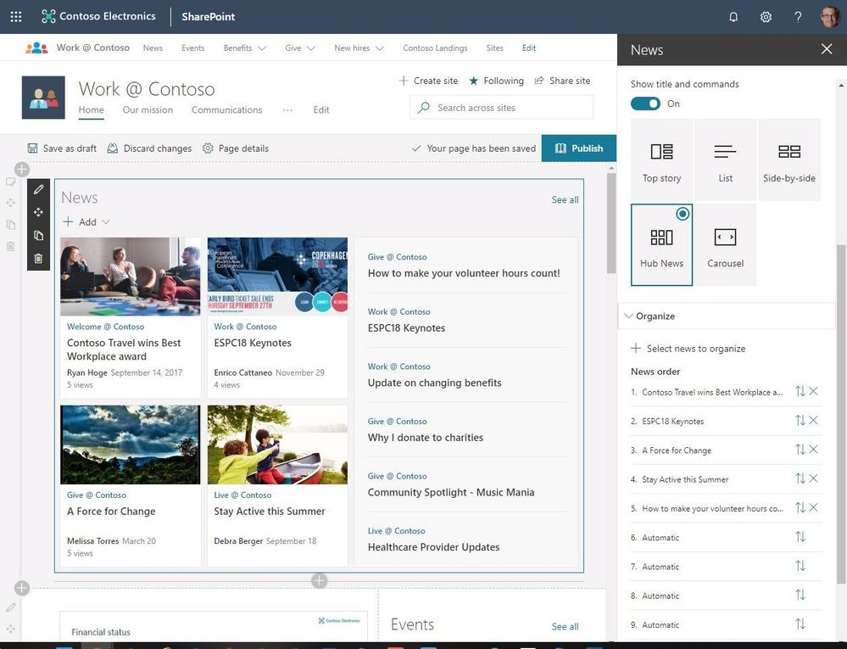
Task: Expand the Benefits navigation dropdown
Action: pos(244,48)
